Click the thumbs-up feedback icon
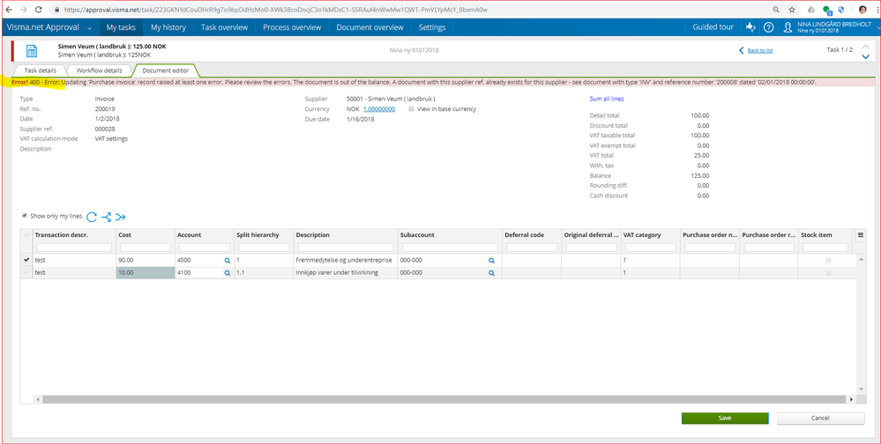The image size is (881, 444). tap(750, 27)
